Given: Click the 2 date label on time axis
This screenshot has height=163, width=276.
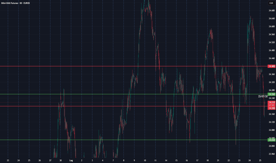Looking at the screenshot, I should (x=82, y=161).
